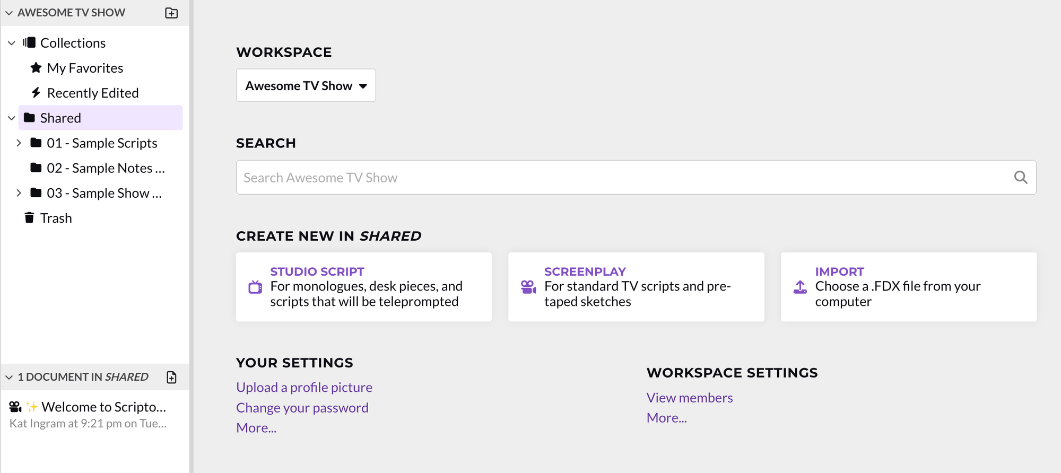Expand the 01 - Sample Scripts folder

pyautogui.click(x=19, y=143)
